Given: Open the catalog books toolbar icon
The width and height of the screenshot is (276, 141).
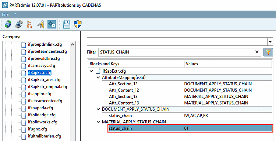Looking at the screenshot, I should pos(19,24).
